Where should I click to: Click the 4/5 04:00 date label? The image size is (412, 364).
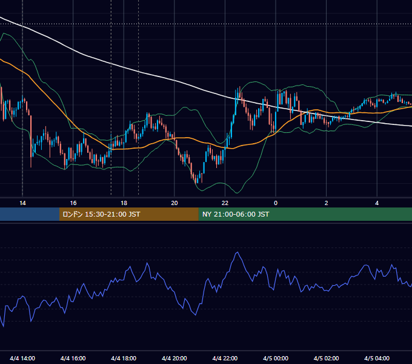[377, 358]
